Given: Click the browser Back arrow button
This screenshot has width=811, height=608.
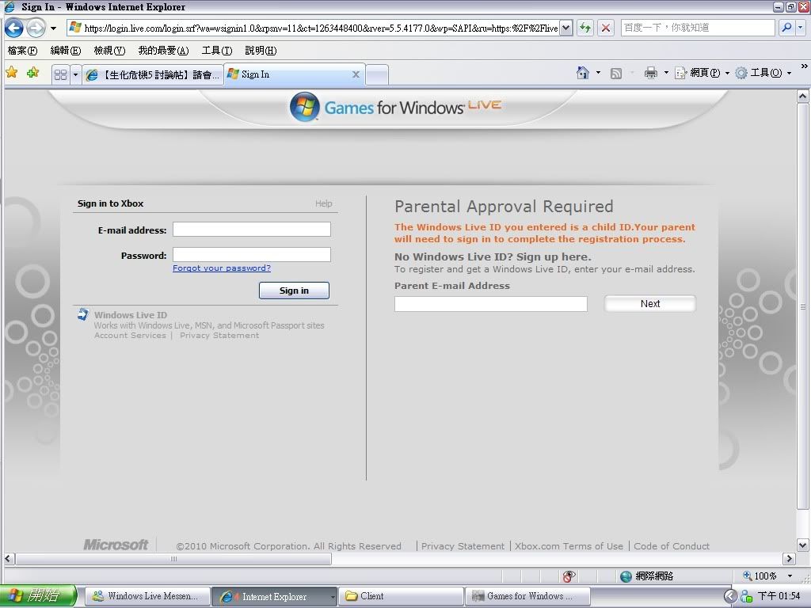Looking at the screenshot, I should pos(13,28).
